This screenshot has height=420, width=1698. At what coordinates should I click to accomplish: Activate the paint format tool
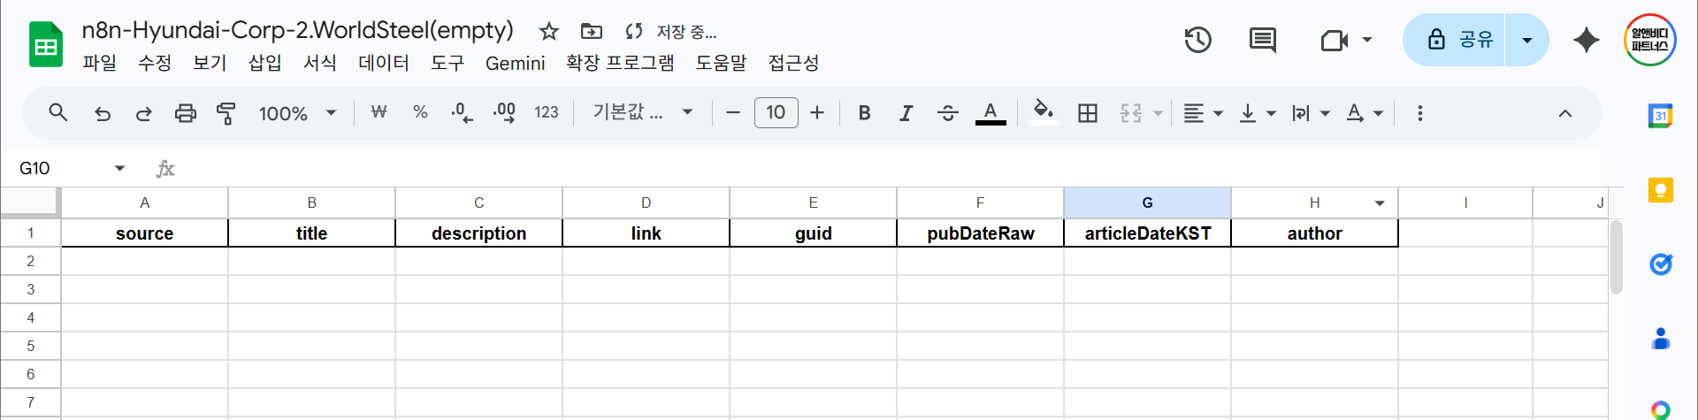point(226,113)
